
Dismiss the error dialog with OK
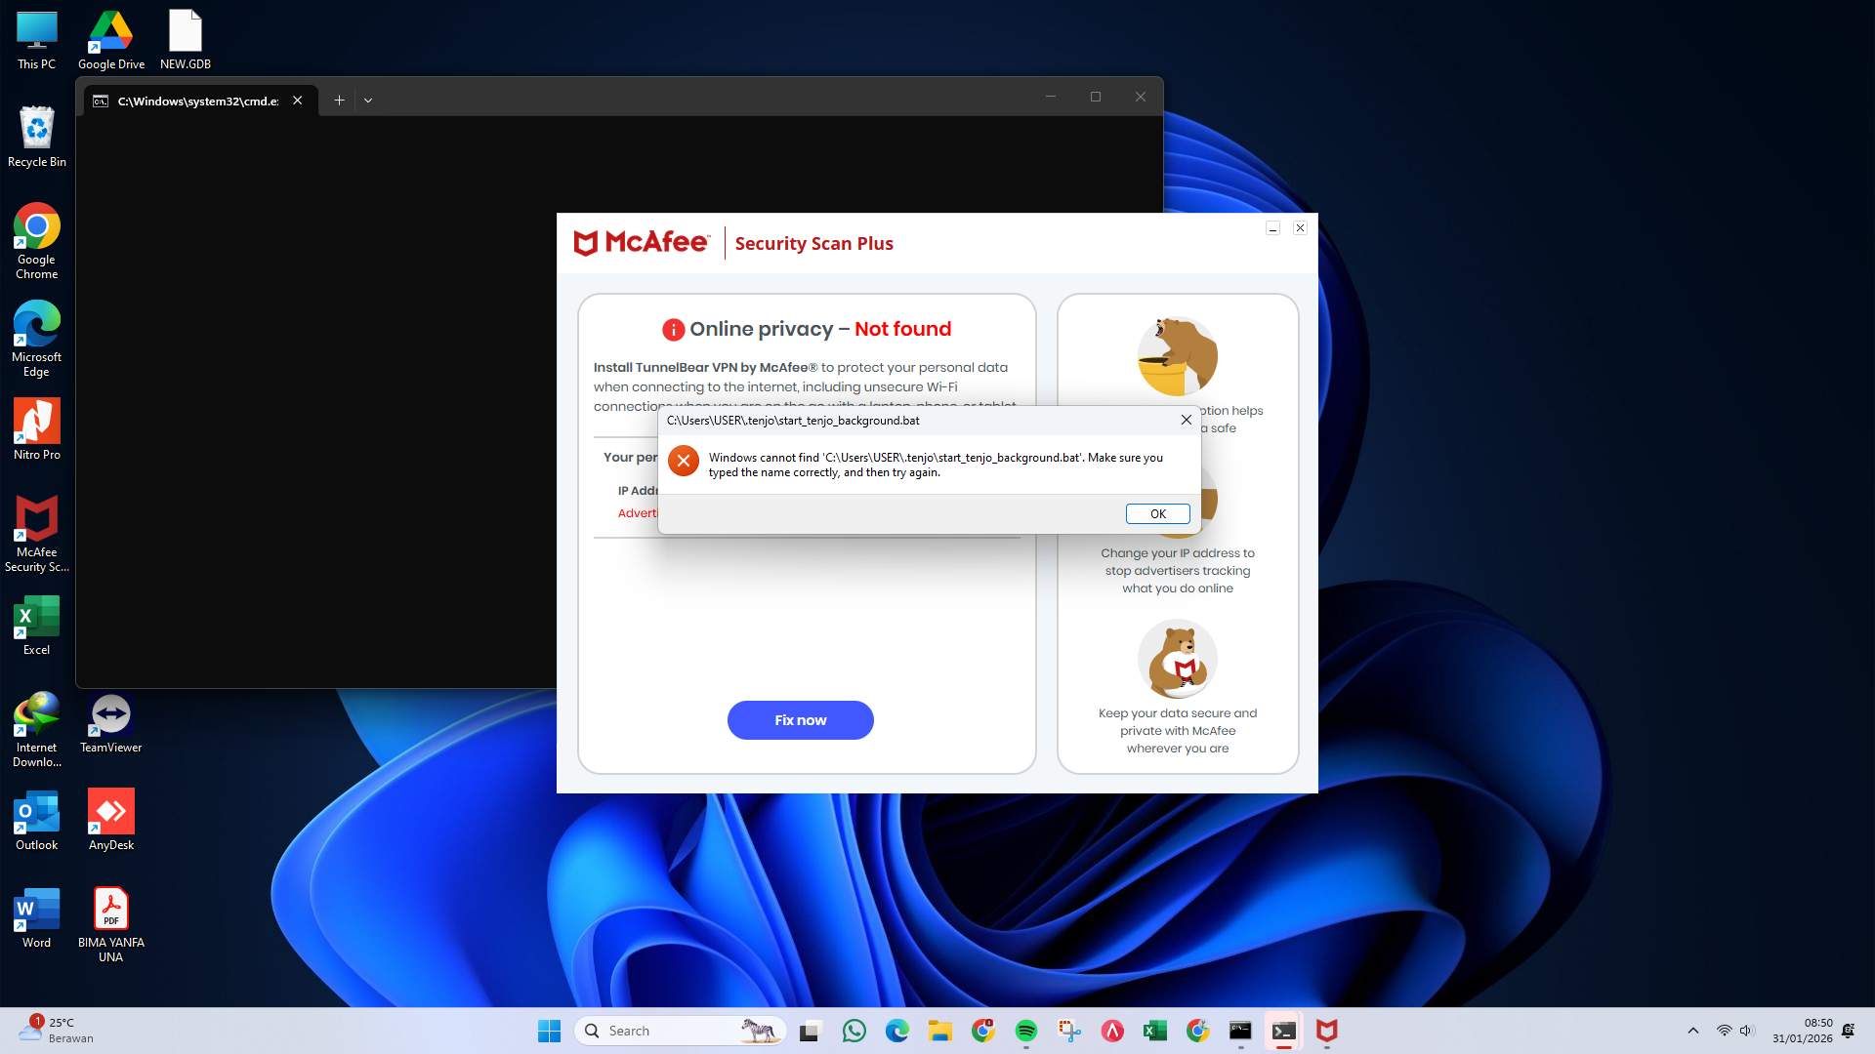point(1157,513)
